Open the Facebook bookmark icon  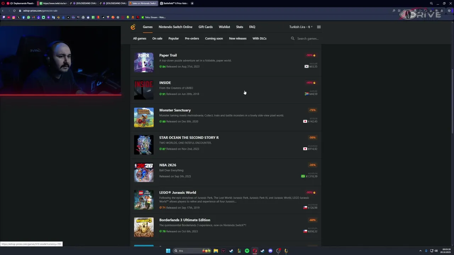coord(23,17)
